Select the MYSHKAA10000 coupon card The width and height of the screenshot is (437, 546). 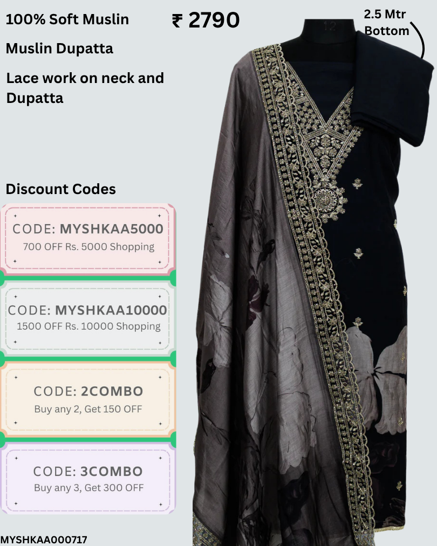click(x=88, y=319)
